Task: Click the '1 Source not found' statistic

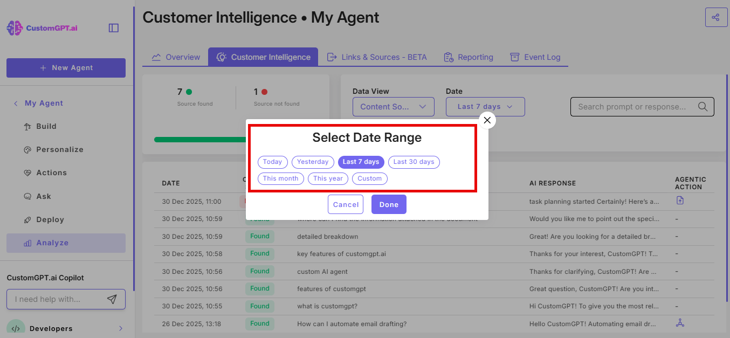Action: click(277, 97)
